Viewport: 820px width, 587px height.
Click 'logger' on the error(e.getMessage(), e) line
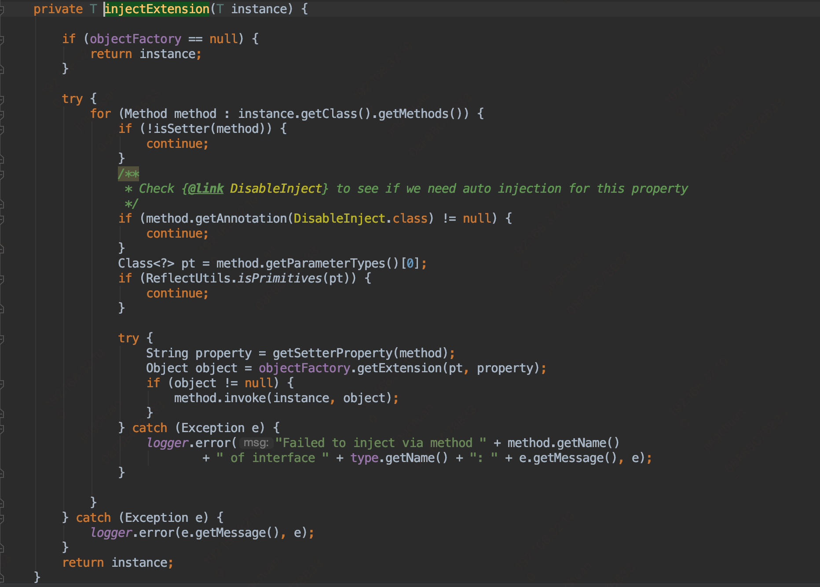point(111,533)
